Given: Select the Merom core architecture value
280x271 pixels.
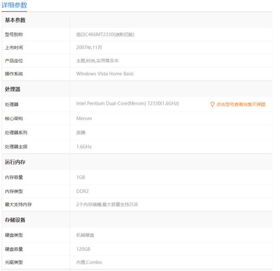Looking at the screenshot, I should click(x=84, y=119).
